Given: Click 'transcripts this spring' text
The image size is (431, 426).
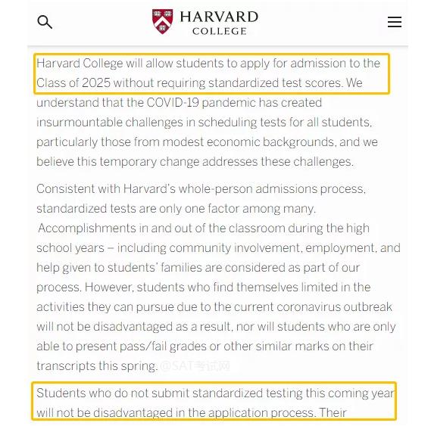Looking at the screenshot, I should tap(97, 366).
